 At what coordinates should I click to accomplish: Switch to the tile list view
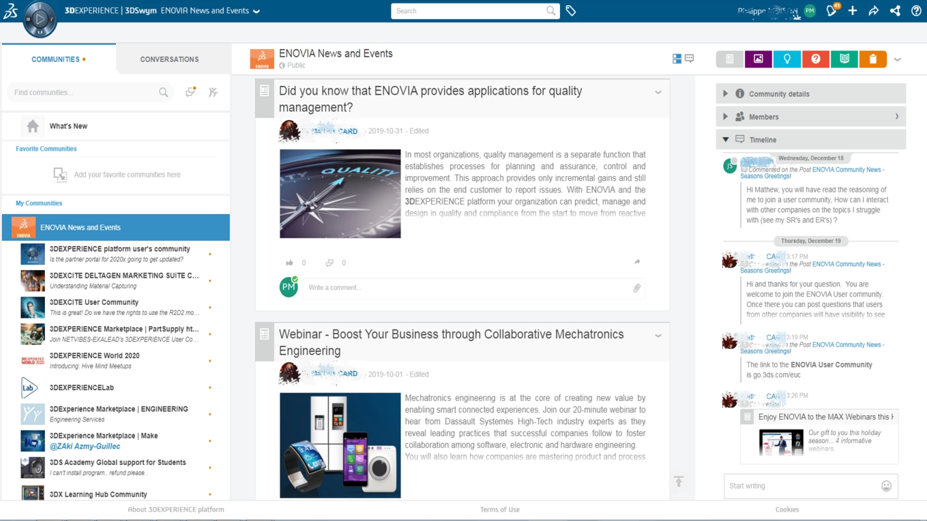[677, 59]
